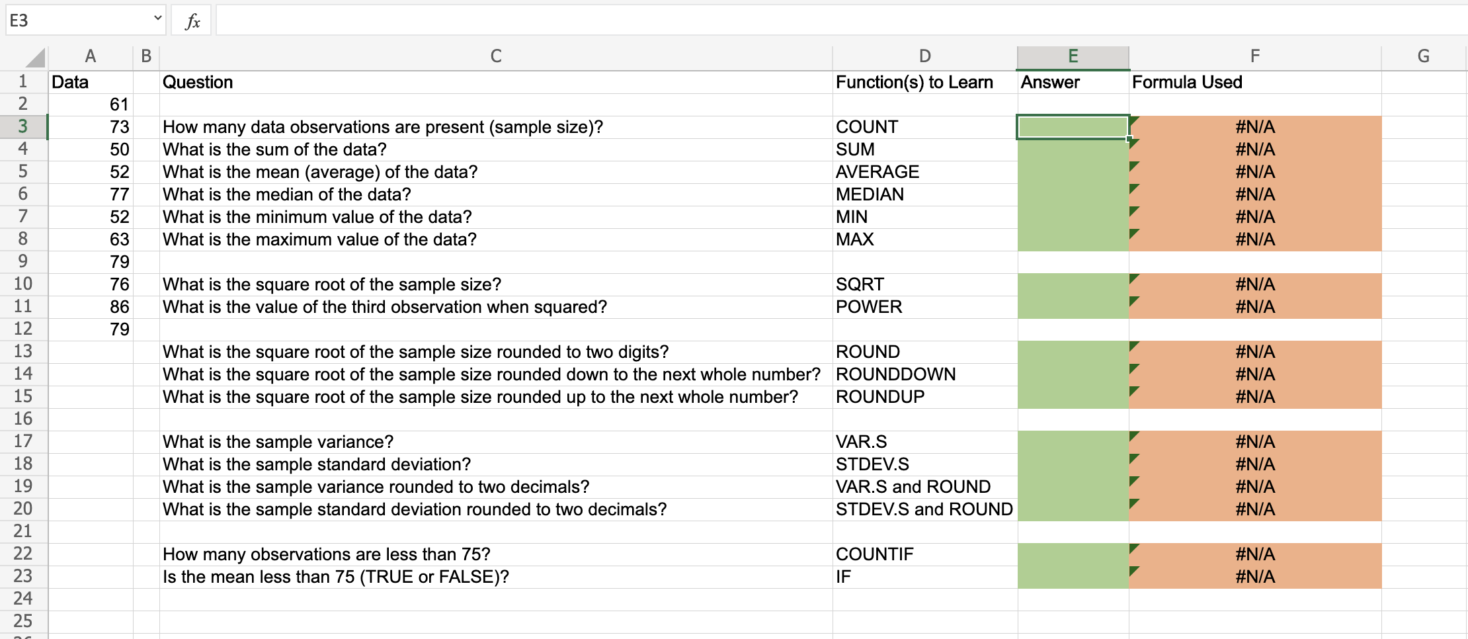Screen dimensions: 1468x639
Task: Click the ROUNDDOWN function cell
Action: 925,374
